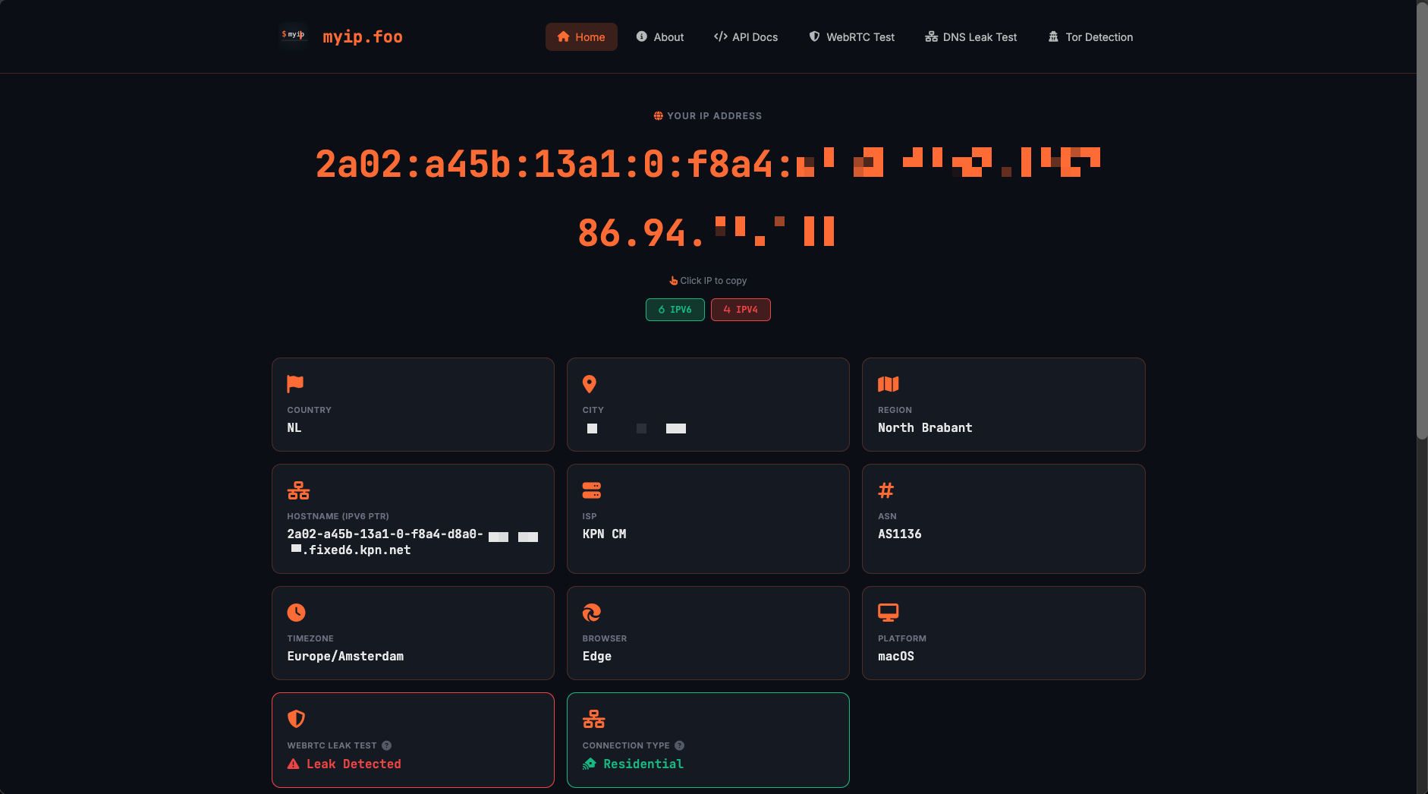1428x794 pixels.
Task: Click the Edge browser icon on the Browser card
Action: (x=592, y=612)
